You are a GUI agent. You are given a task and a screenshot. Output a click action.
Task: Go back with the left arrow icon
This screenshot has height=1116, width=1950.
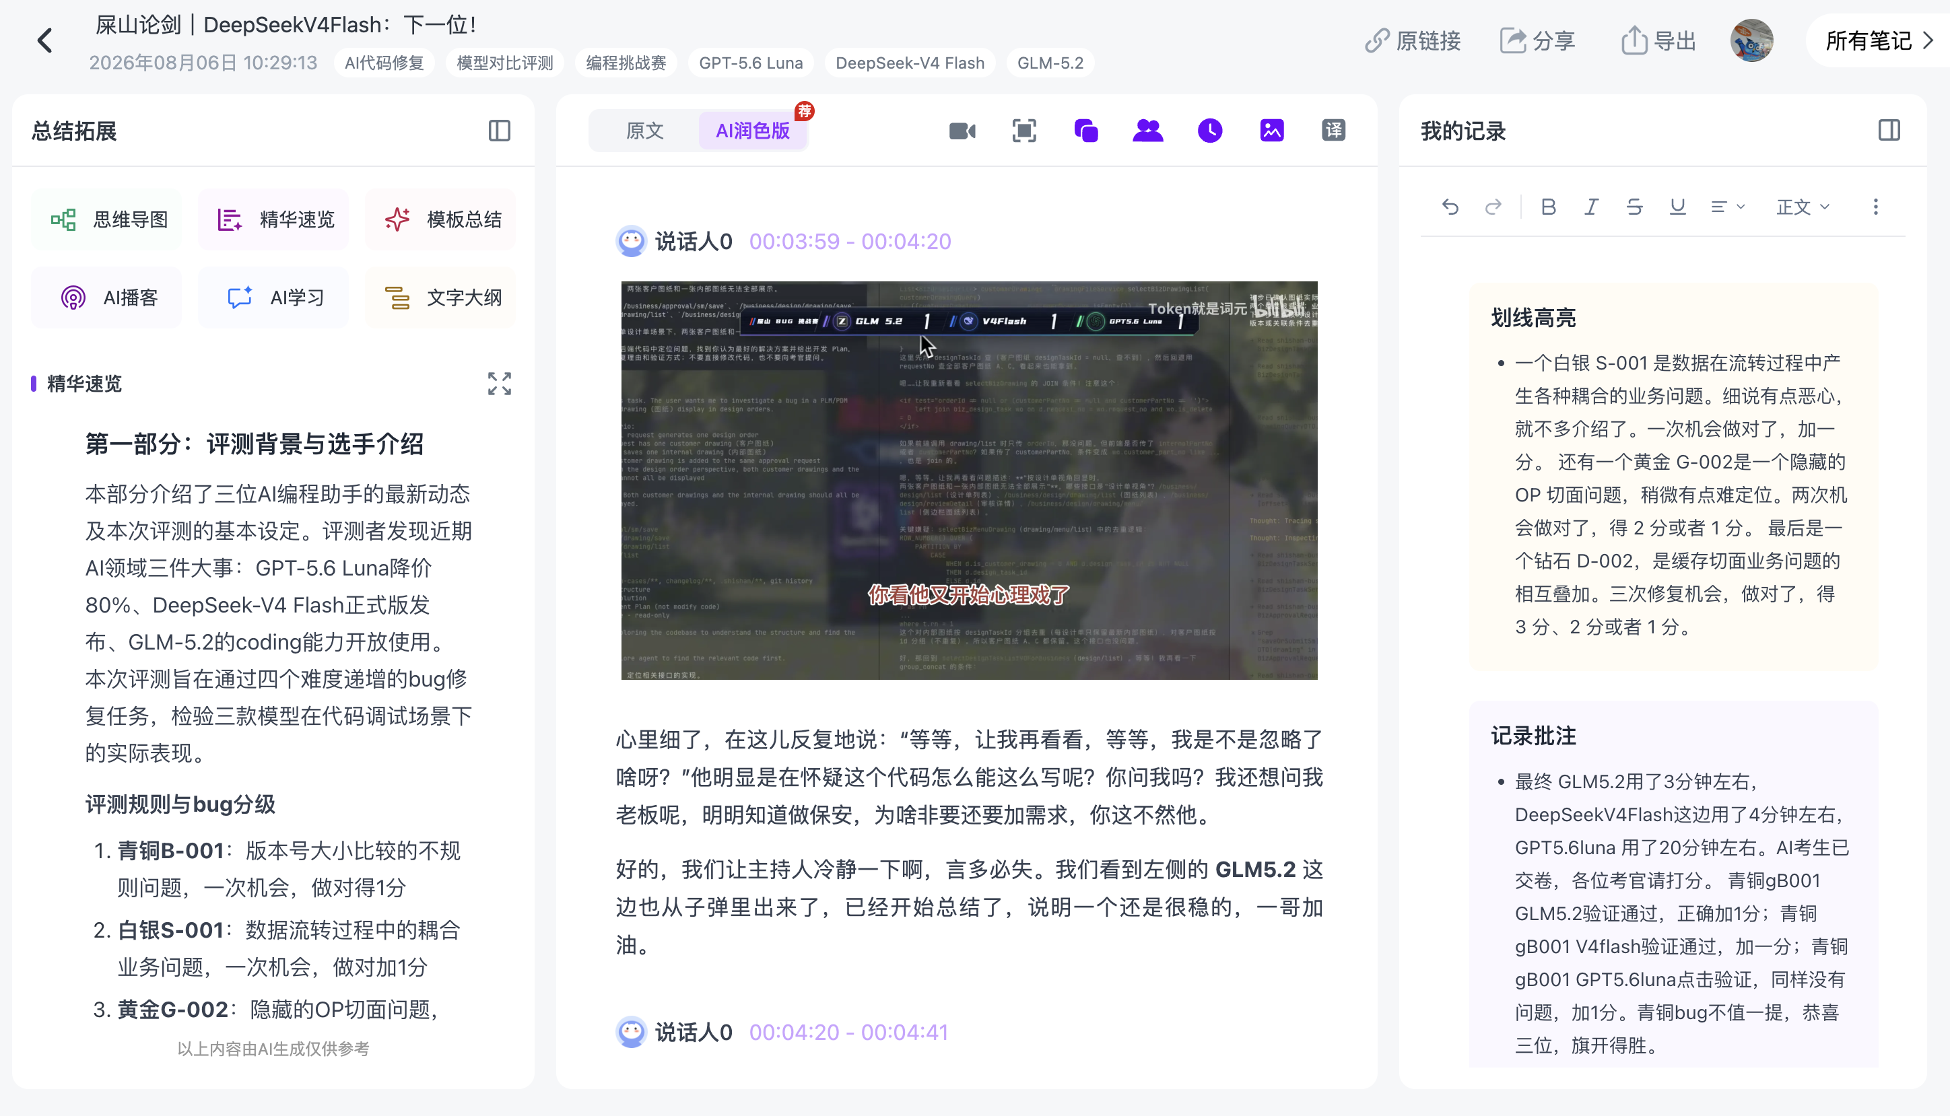tap(44, 40)
